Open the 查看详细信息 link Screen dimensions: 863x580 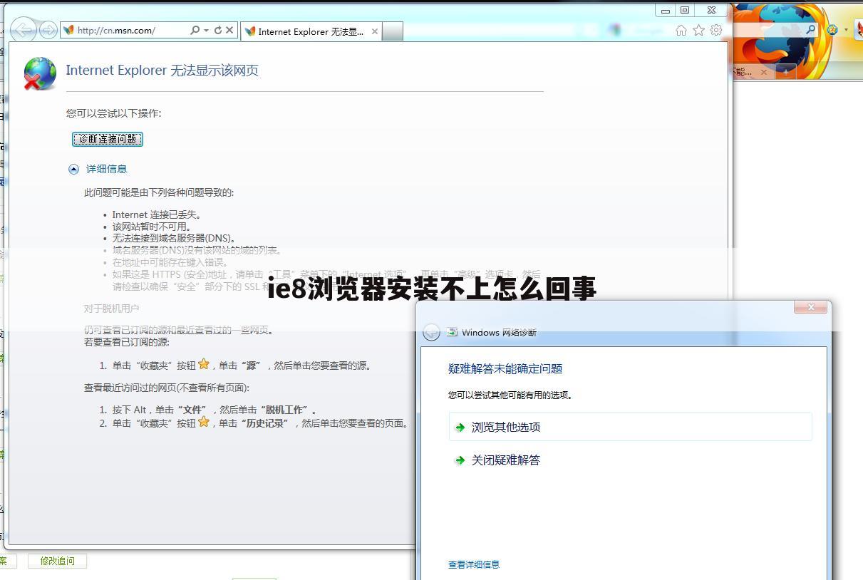473,564
